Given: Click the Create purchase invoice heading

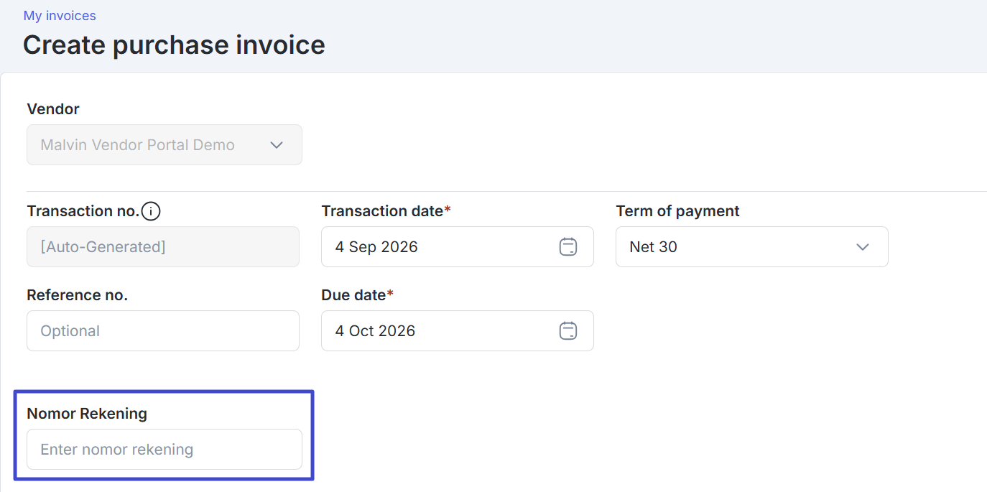Looking at the screenshot, I should [174, 45].
